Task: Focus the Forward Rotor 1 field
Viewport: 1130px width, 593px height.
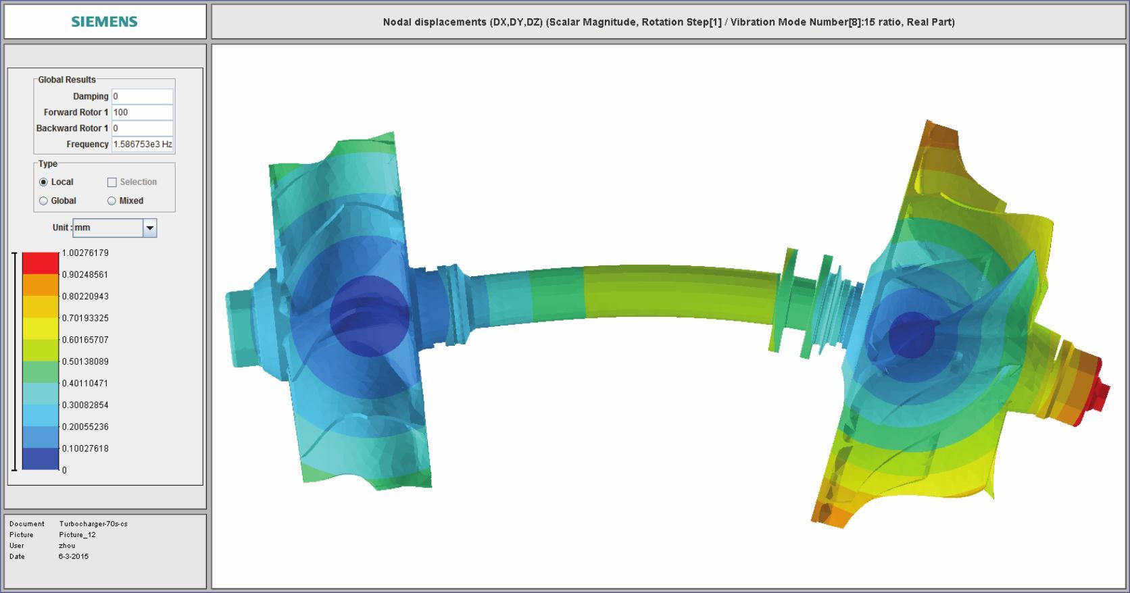Action: (x=142, y=113)
